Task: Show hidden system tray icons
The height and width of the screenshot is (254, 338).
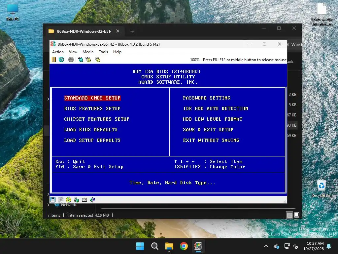Action: click(x=266, y=246)
